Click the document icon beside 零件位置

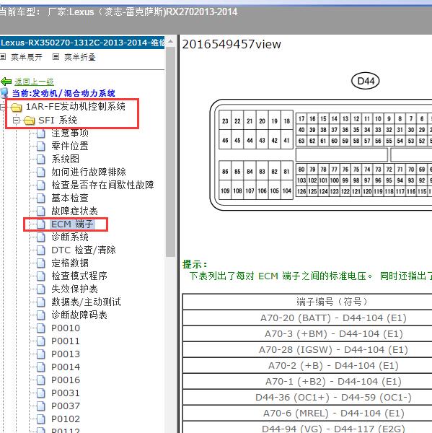pos(41,146)
